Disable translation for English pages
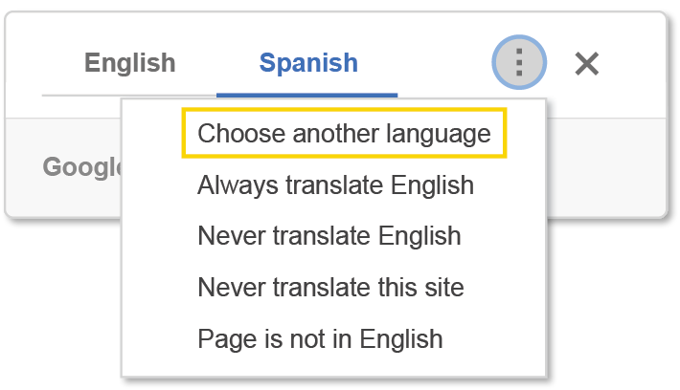This screenshot has width=680, height=390. [329, 236]
